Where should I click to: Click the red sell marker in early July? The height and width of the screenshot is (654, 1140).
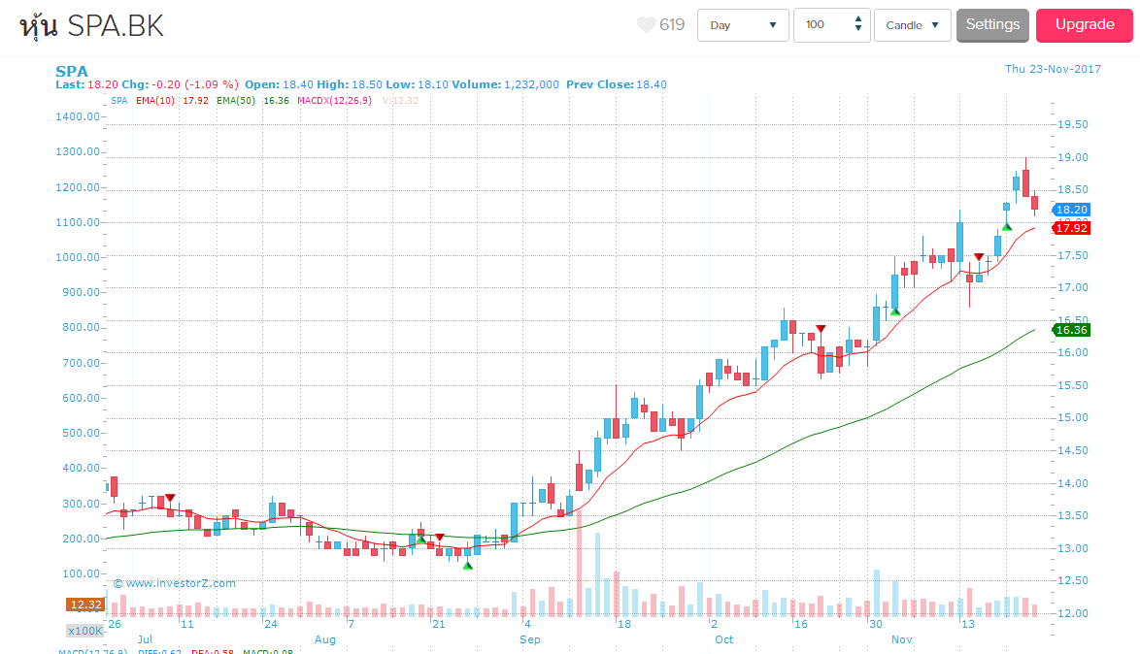click(x=170, y=498)
